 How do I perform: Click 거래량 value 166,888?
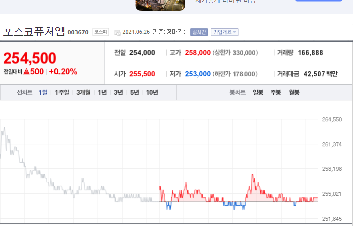tap(311, 53)
